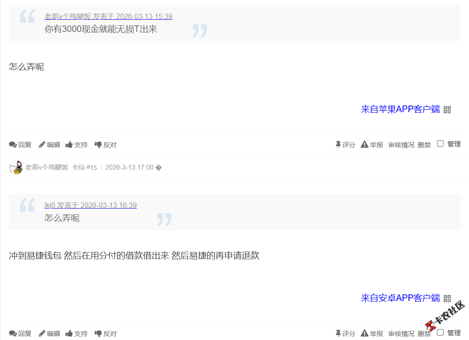Check the 管理 box on the bottom post
469x340 pixels.
click(x=440, y=331)
